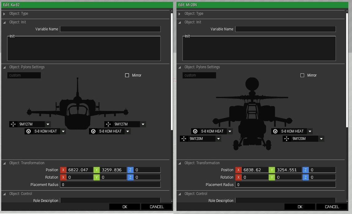Open Mi-28N right 9M120M weapon dropdown
352x214 pixels.
tap(321, 139)
